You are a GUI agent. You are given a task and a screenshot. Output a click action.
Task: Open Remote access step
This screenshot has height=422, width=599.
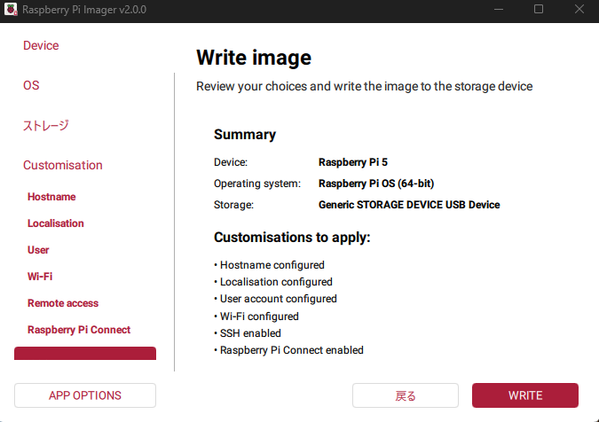point(63,303)
